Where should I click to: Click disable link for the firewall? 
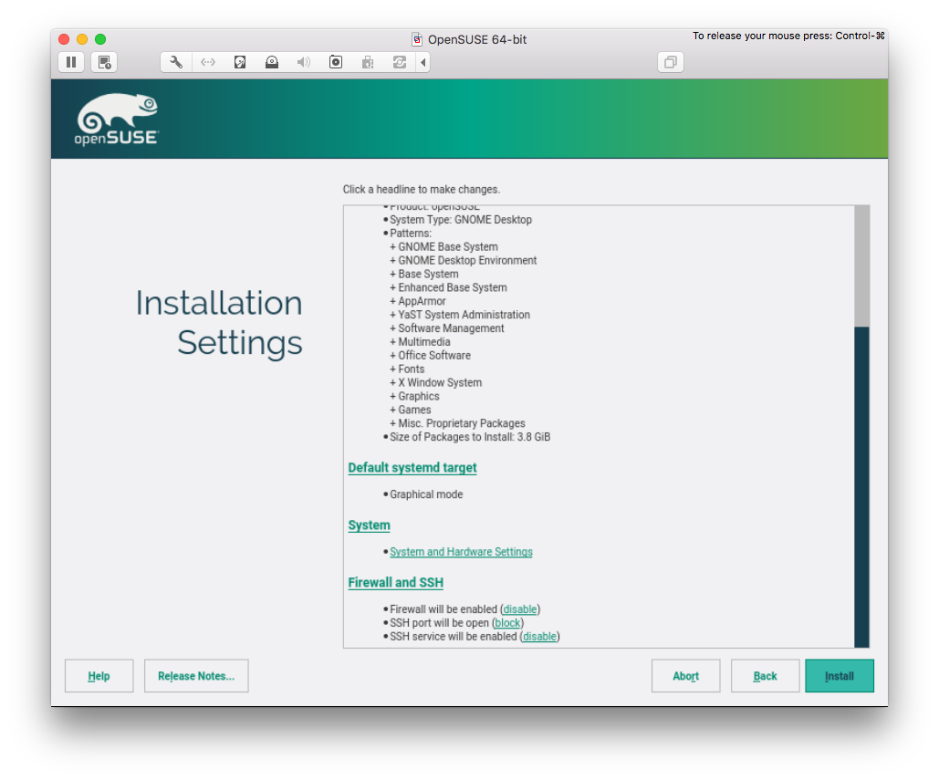point(520,609)
